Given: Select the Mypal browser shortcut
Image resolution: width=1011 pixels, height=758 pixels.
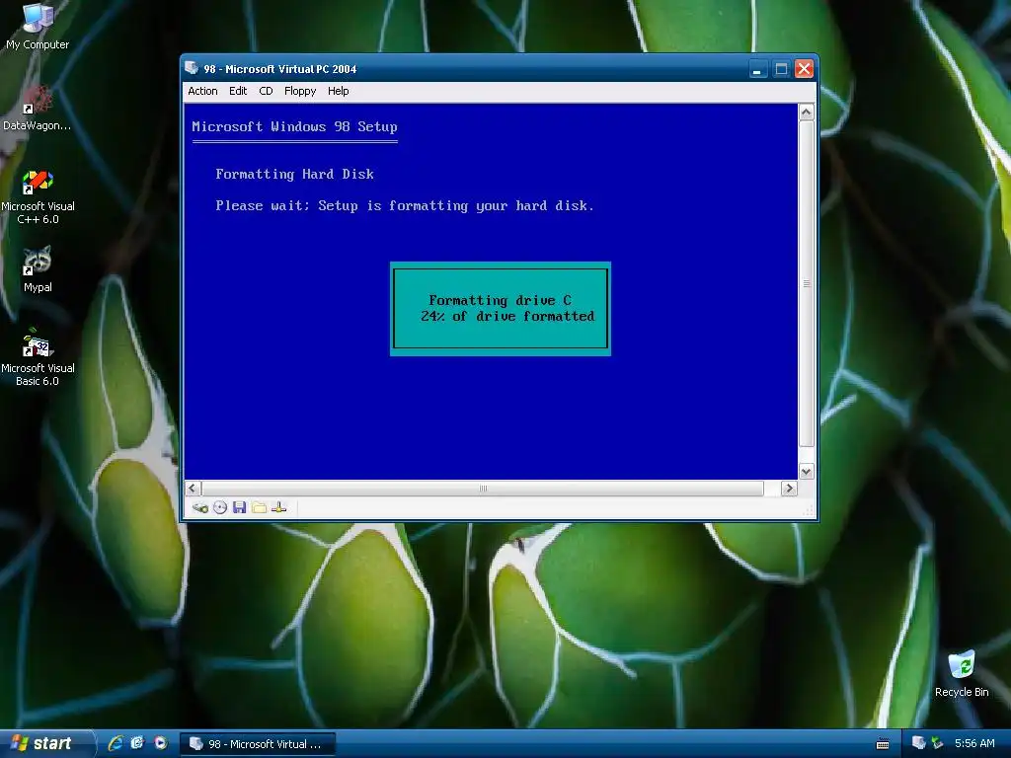Looking at the screenshot, I should (38, 269).
